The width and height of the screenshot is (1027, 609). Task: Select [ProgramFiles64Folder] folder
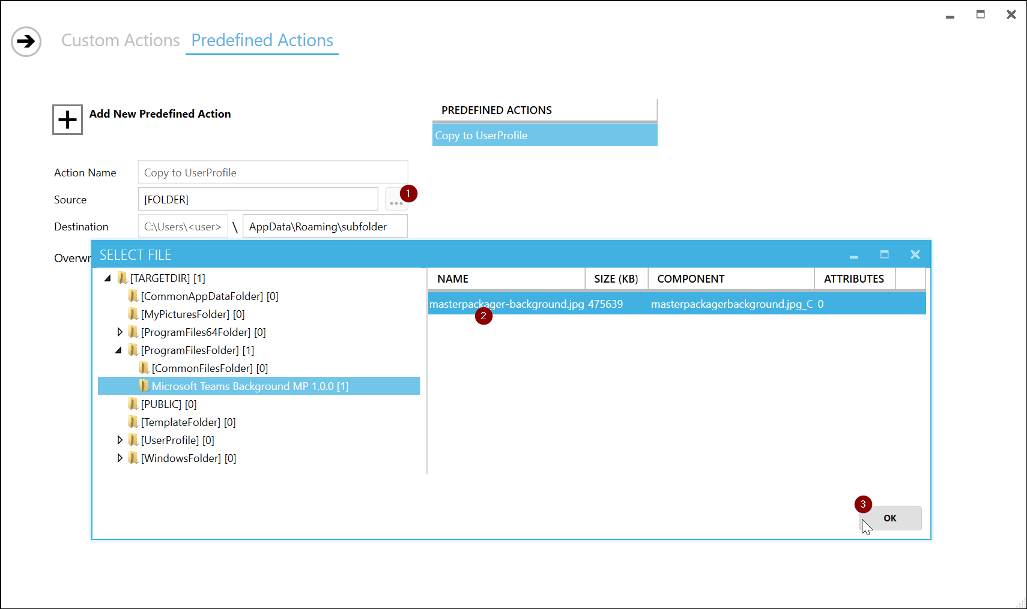click(x=203, y=332)
